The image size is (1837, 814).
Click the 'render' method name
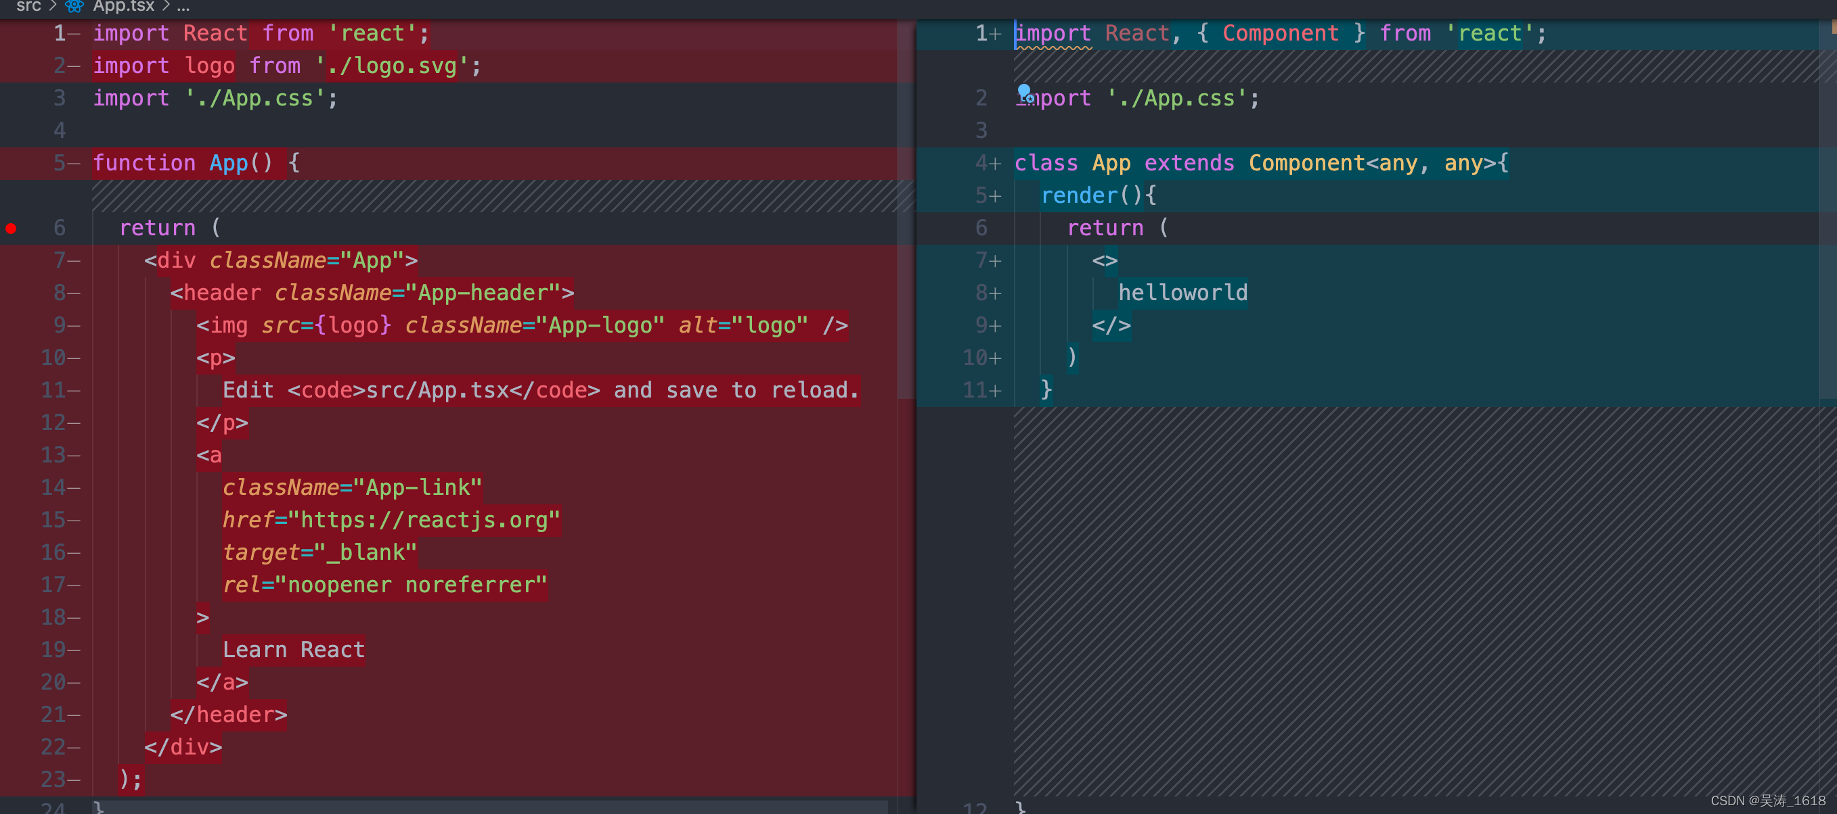[x=1079, y=195]
